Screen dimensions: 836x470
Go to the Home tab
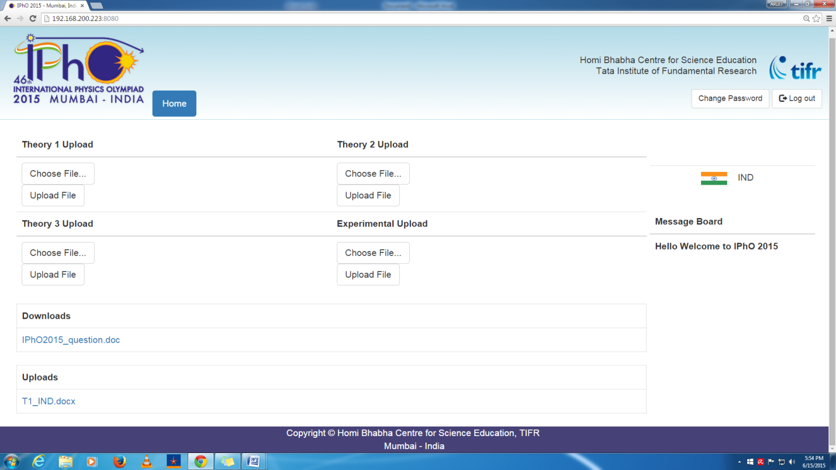click(x=174, y=103)
